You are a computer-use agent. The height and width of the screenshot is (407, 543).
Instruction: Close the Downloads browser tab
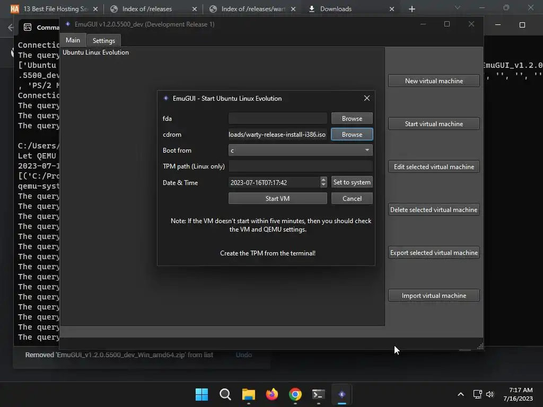click(x=392, y=9)
